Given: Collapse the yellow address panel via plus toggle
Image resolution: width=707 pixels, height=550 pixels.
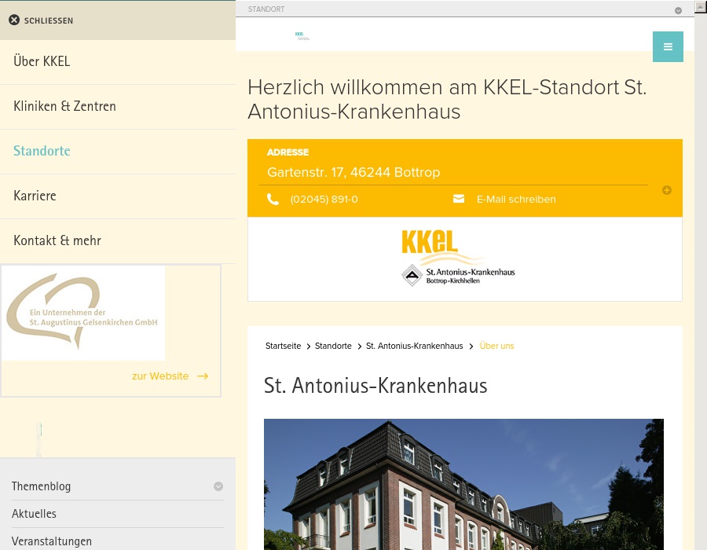Looking at the screenshot, I should point(666,190).
